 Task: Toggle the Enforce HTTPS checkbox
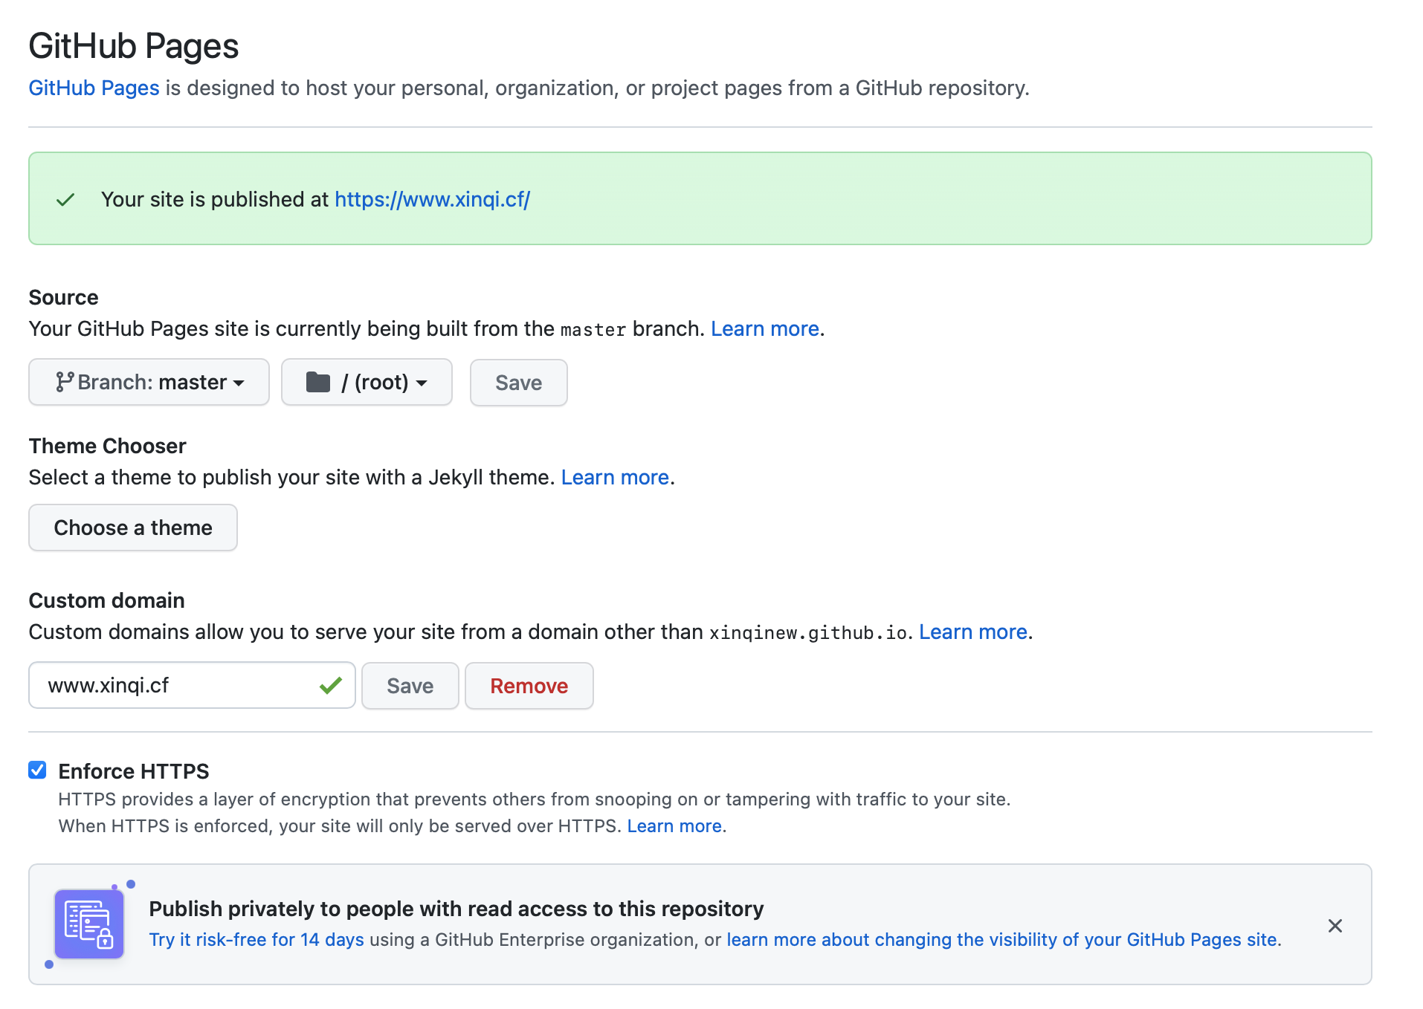click(x=38, y=770)
